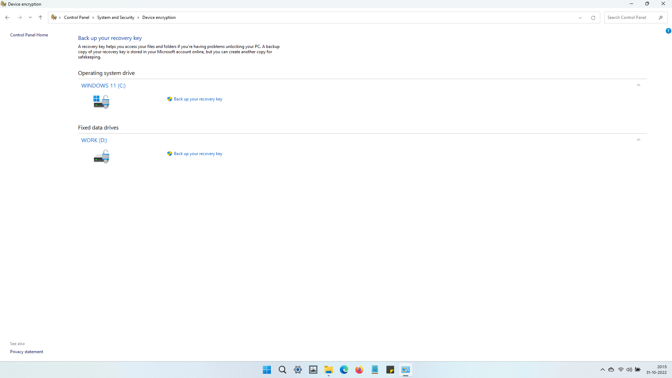
Task: Show hidden system tray icons
Action: (x=603, y=370)
